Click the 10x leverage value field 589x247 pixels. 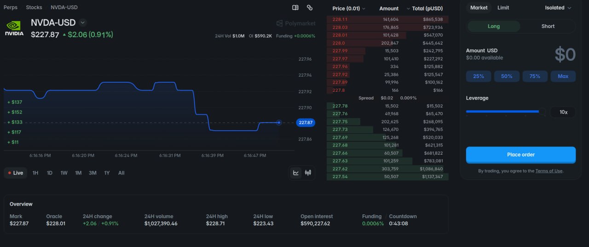563,112
